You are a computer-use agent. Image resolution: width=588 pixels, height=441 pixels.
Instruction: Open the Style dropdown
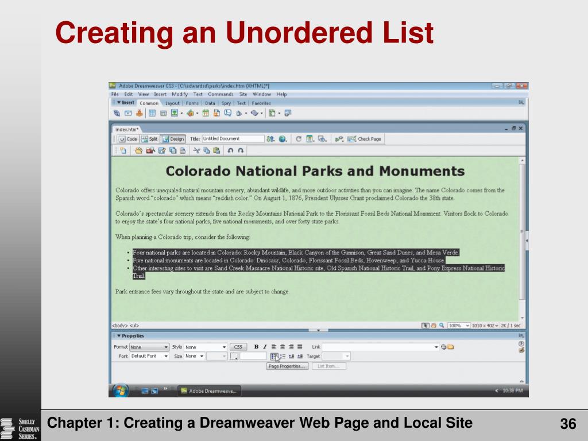[x=206, y=347]
